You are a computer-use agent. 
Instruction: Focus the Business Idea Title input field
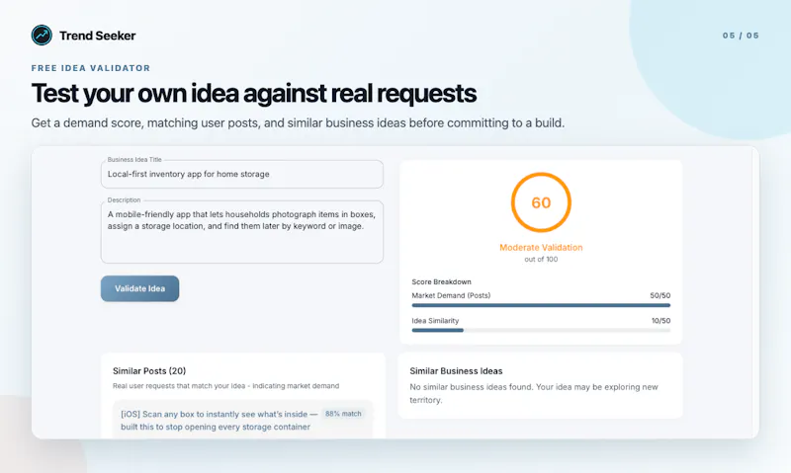(x=241, y=175)
